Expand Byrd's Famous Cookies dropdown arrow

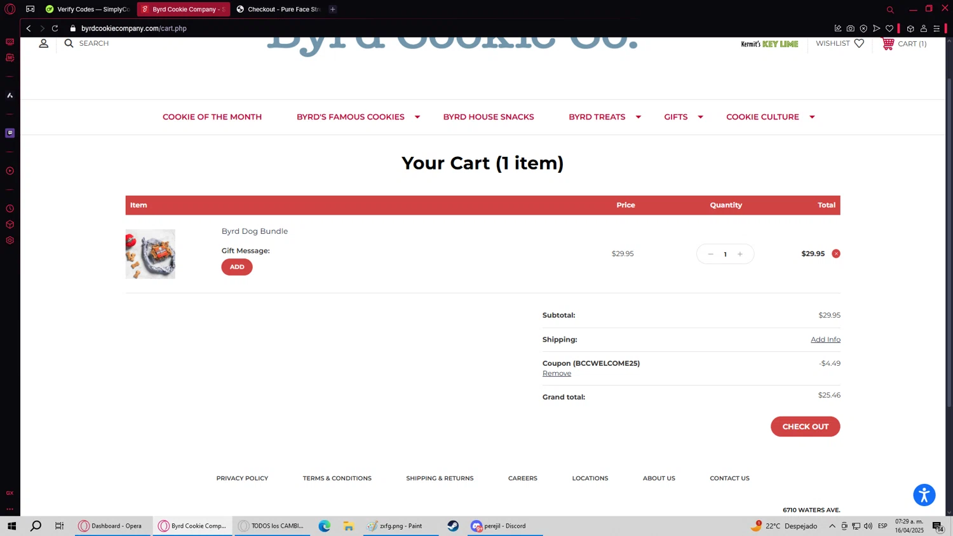(x=417, y=117)
